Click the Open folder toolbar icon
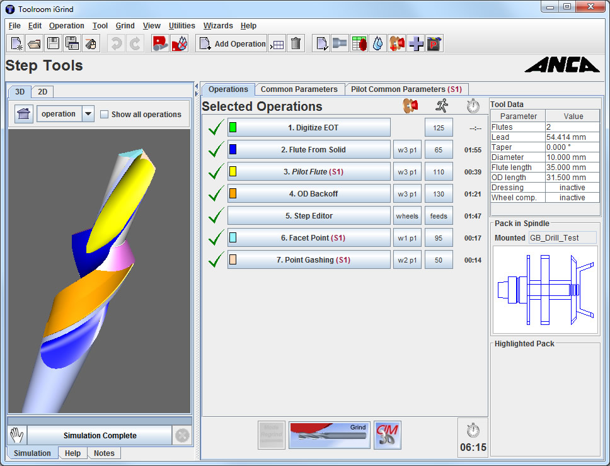The height and width of the screenshot is (466, 610). click(x=35, y=43)
